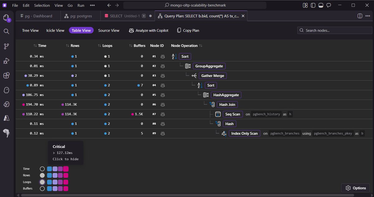374x197 pixels.
Task: Select the Index Only Scan node
Action: 244,133
